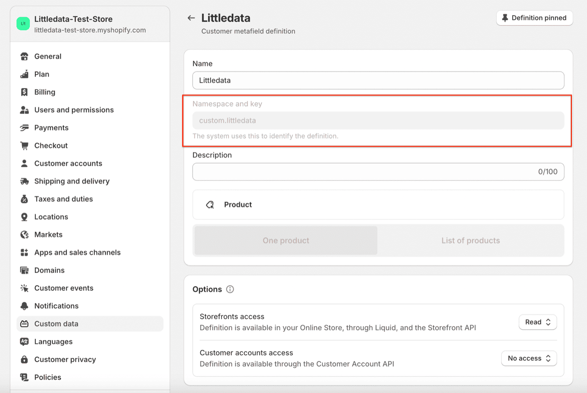Click the littledata-test-store.myshopify.com store URL

pos(90,30)
